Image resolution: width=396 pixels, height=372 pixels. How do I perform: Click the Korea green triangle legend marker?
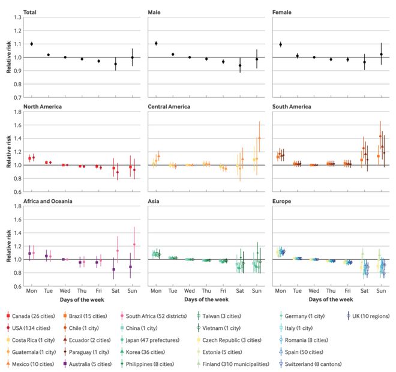tap(122, 352)
